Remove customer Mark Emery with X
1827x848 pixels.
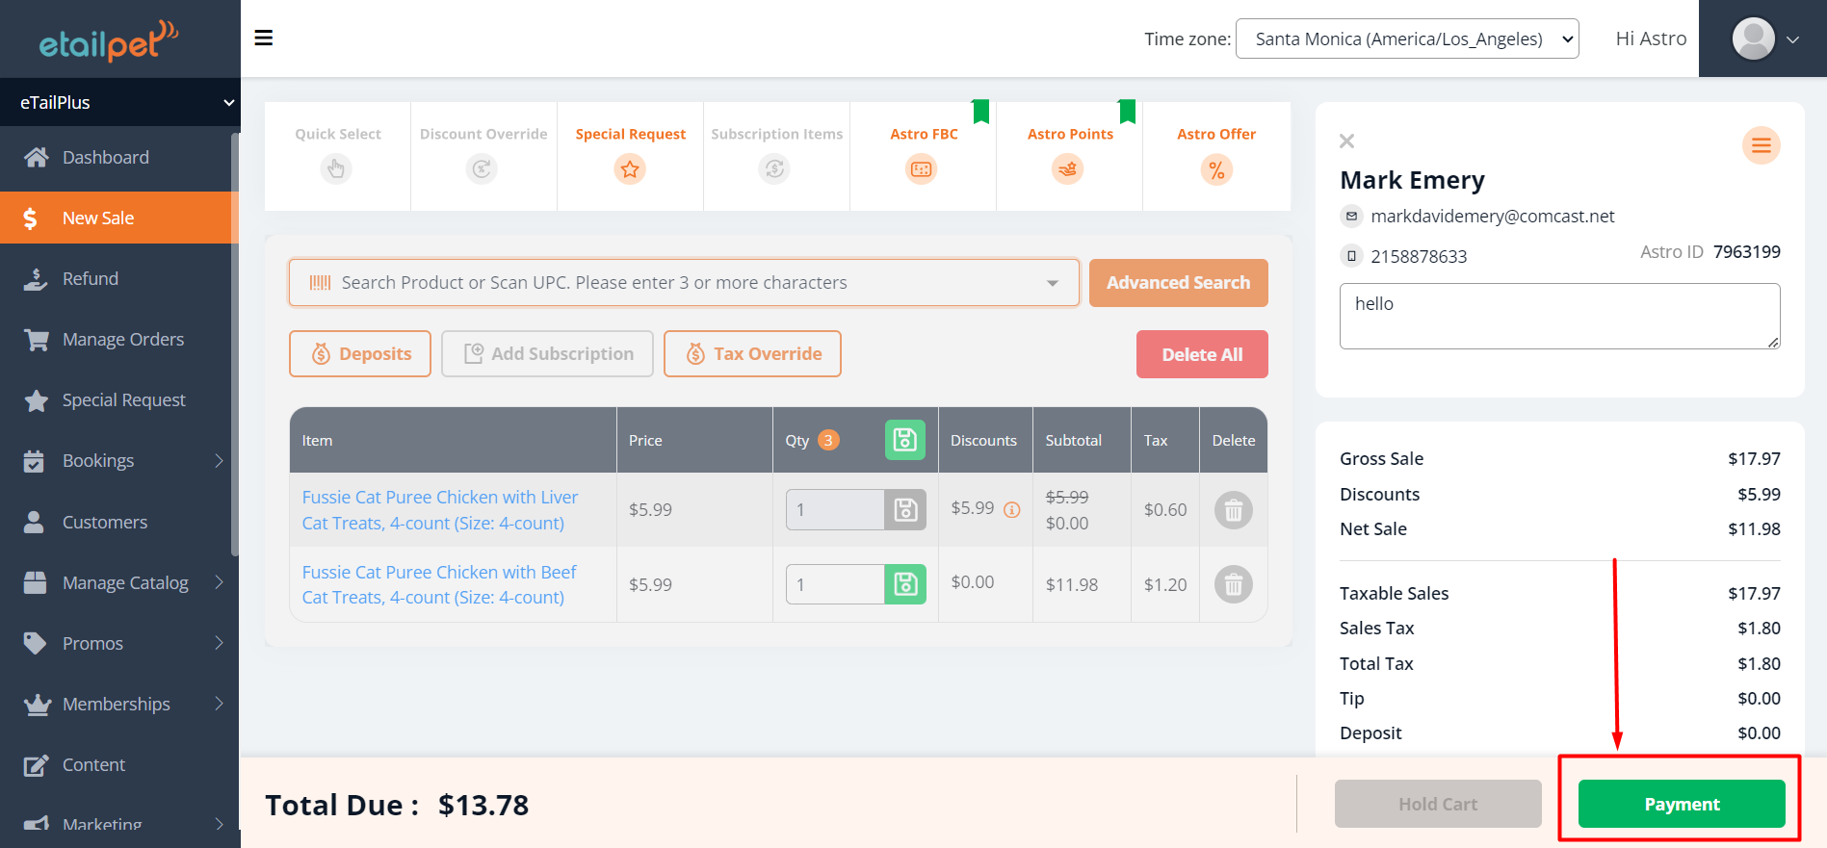(x=1346, y=141)
